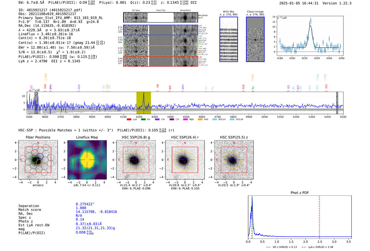370x251 pixels.
Task: Click the green fiber circle in Fiber Positions
Action: coord(34,159)
